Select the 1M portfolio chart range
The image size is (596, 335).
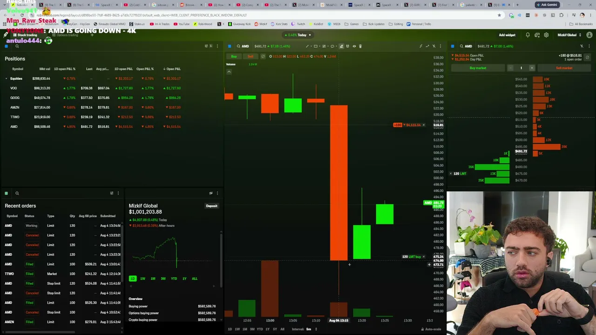point(153,279)
